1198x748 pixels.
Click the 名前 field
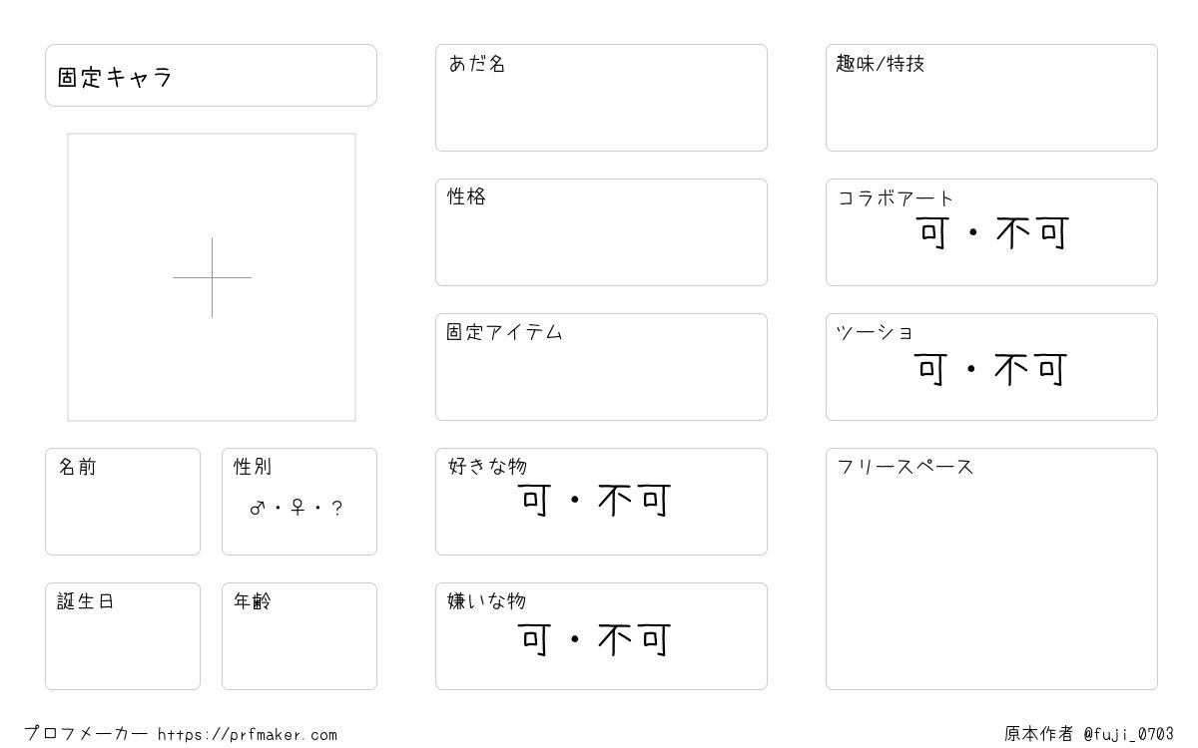click(123, 502)
